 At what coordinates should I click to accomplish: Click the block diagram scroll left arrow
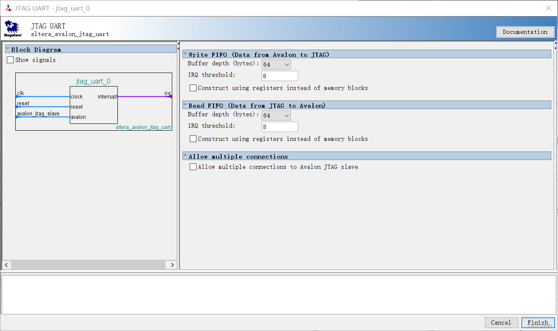(x=6, y=265)
